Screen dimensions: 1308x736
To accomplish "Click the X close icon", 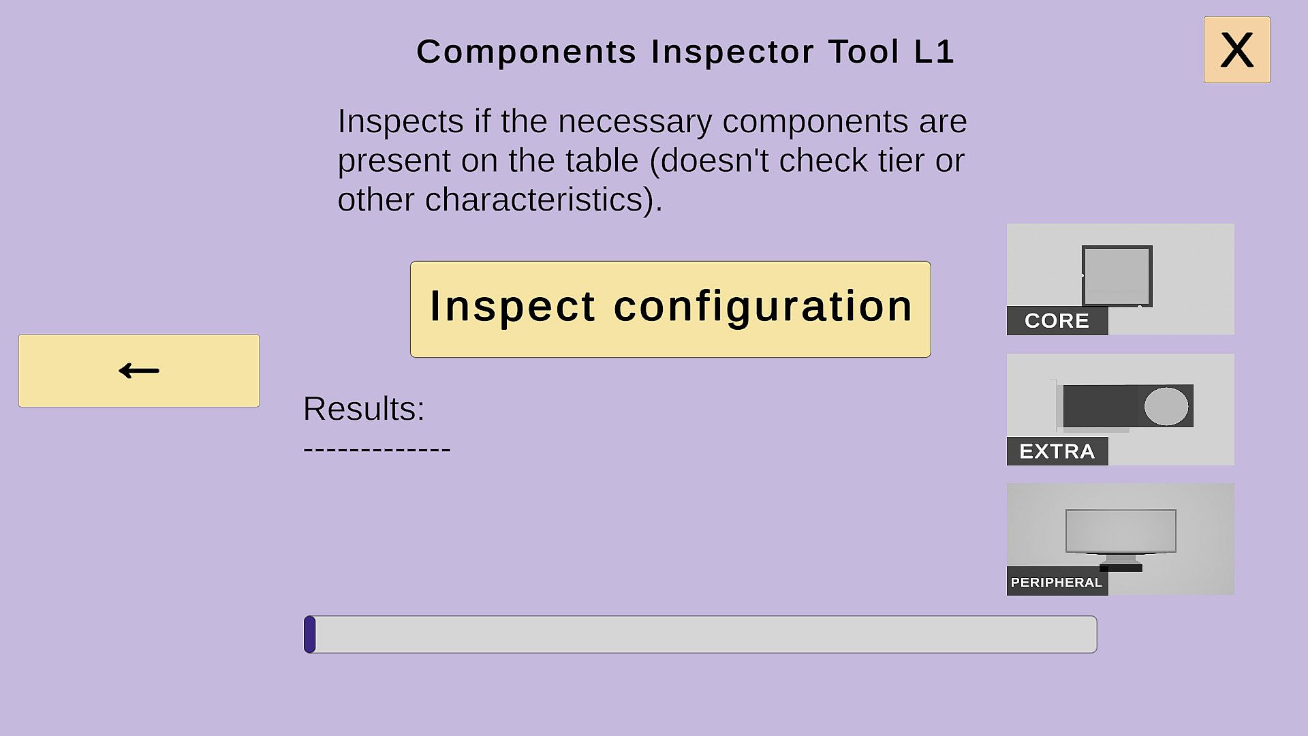I will 1236,50.
